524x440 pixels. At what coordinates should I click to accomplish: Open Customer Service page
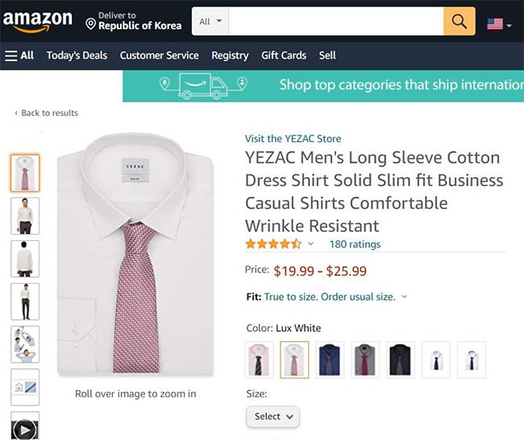pyautogui.click(x=159, y=56)
